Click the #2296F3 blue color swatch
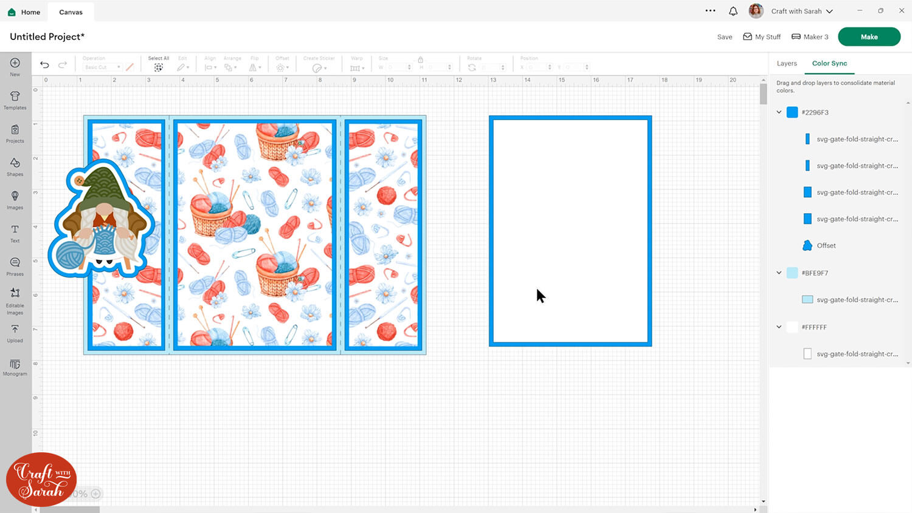 coord(792,112)
